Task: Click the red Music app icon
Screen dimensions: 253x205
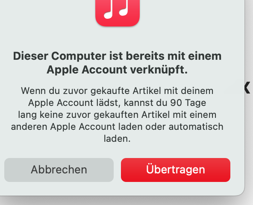Action: (118, 13)
